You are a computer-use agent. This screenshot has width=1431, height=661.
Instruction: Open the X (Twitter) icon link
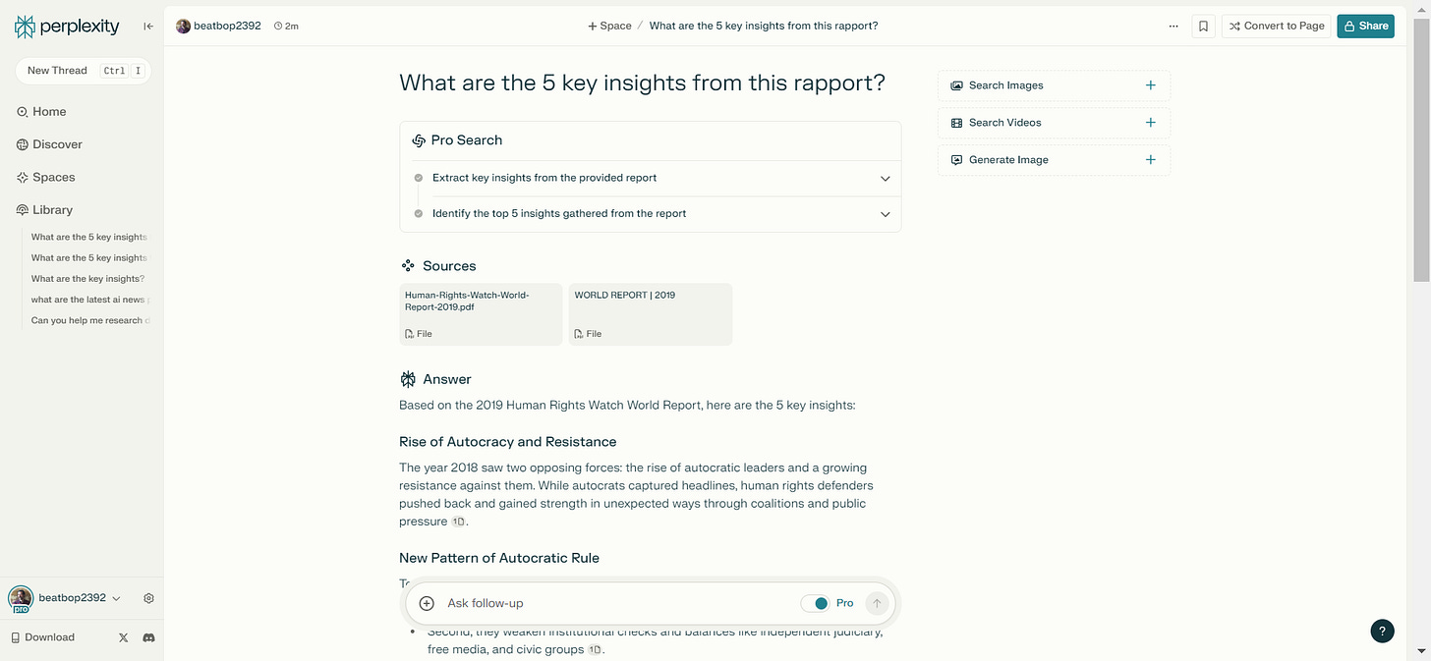point(123,637)
